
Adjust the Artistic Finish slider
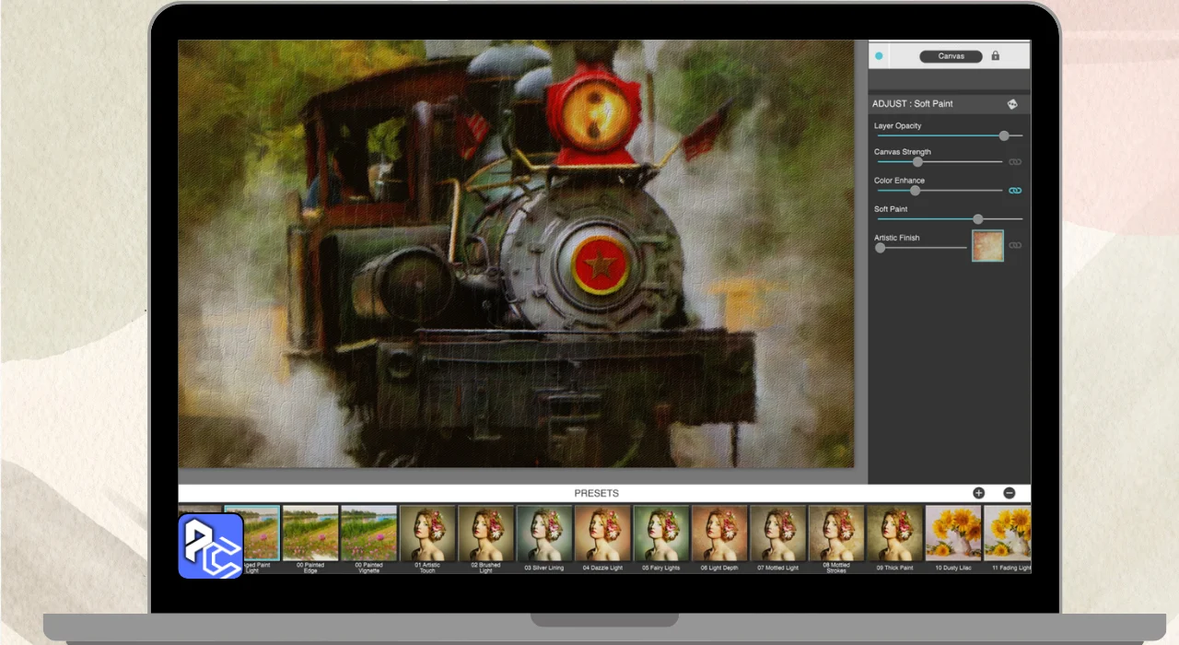coord(921,247)
